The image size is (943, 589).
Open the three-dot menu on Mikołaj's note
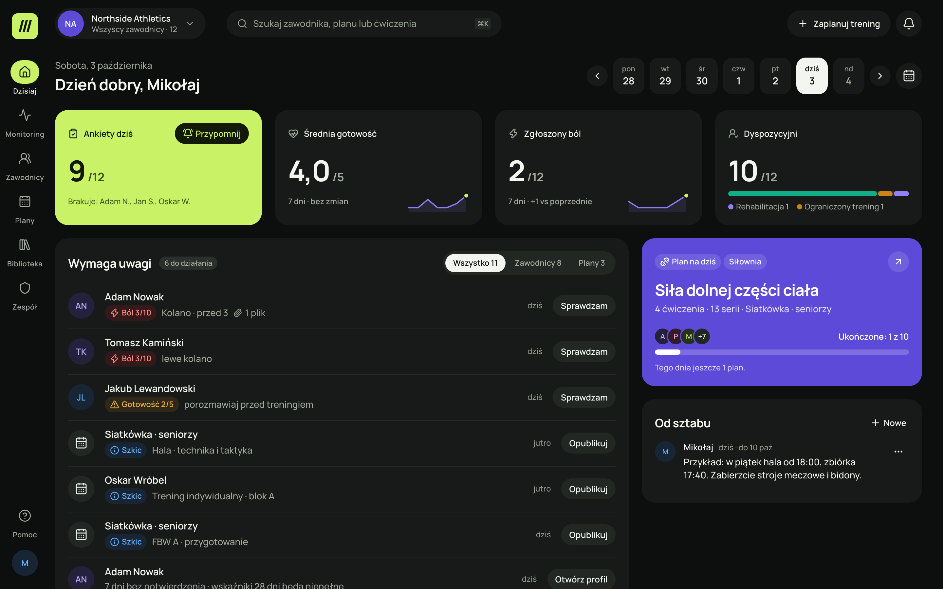898,452
